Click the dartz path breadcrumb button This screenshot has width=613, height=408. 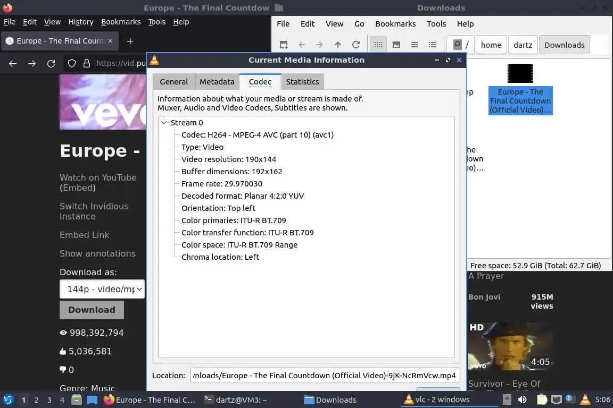(x=523, y=45)
